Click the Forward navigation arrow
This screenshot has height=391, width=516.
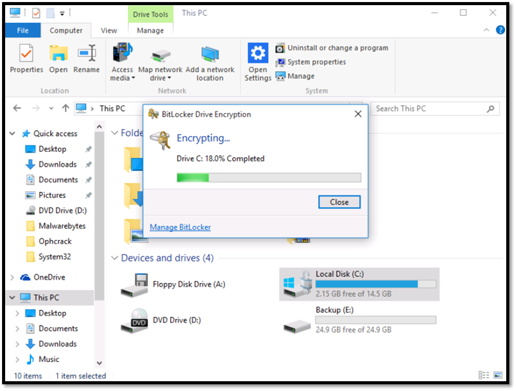tap(36, 108)
